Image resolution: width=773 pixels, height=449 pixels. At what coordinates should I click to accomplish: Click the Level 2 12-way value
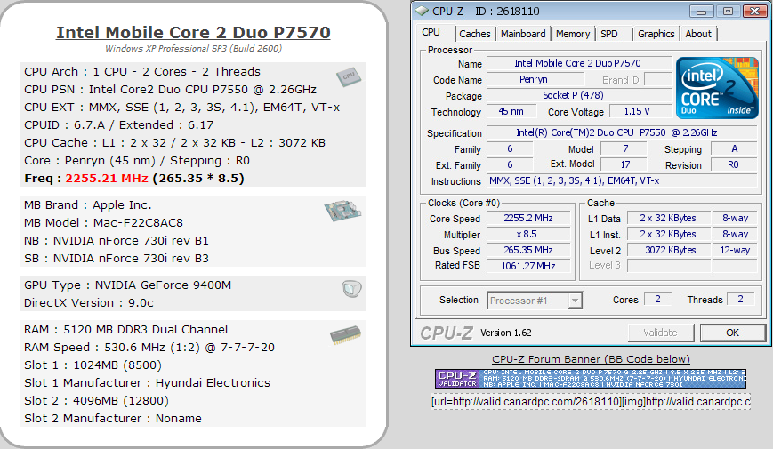[735, 251]
